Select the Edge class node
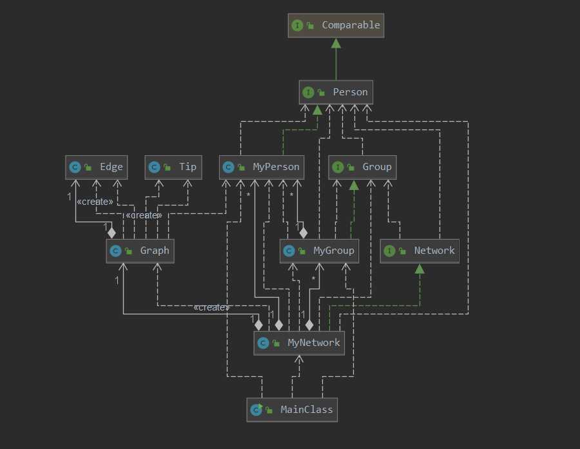This screenshot has width=580, height=449. [97, 167]
